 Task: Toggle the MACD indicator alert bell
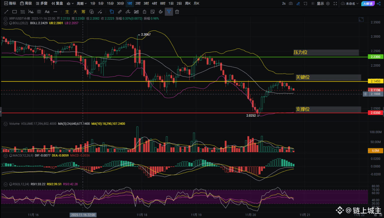[11, 156]
